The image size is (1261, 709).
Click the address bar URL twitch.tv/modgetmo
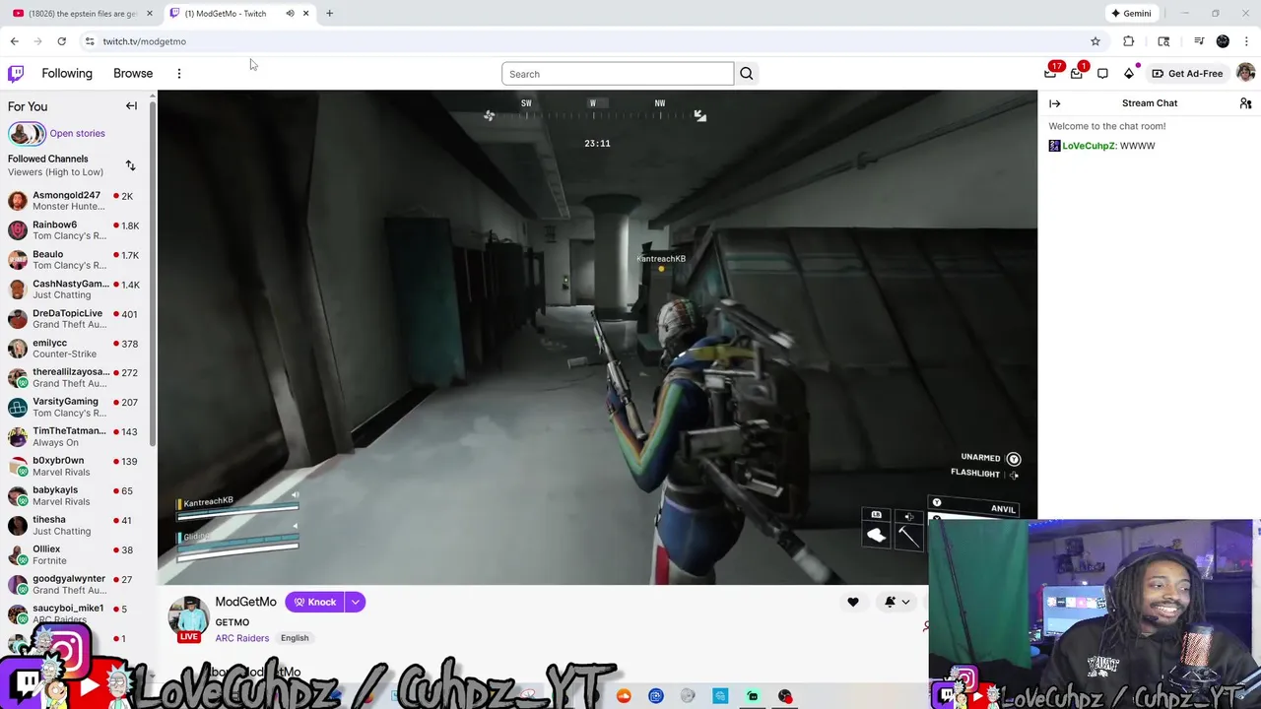pyautogui.click(x=144, y=41)
